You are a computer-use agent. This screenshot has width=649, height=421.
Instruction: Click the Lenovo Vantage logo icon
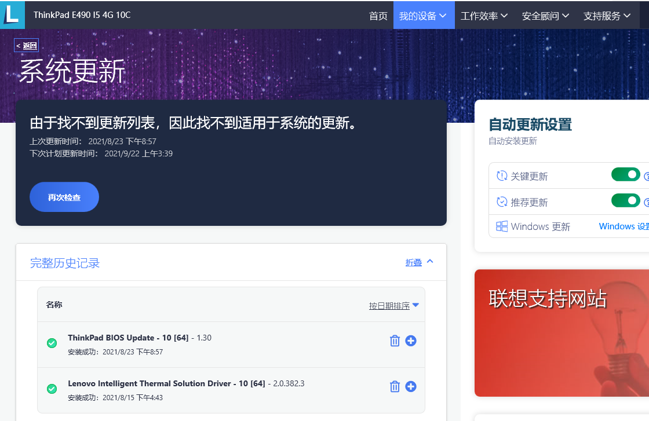pyautogui.click(x=12, y=15)
